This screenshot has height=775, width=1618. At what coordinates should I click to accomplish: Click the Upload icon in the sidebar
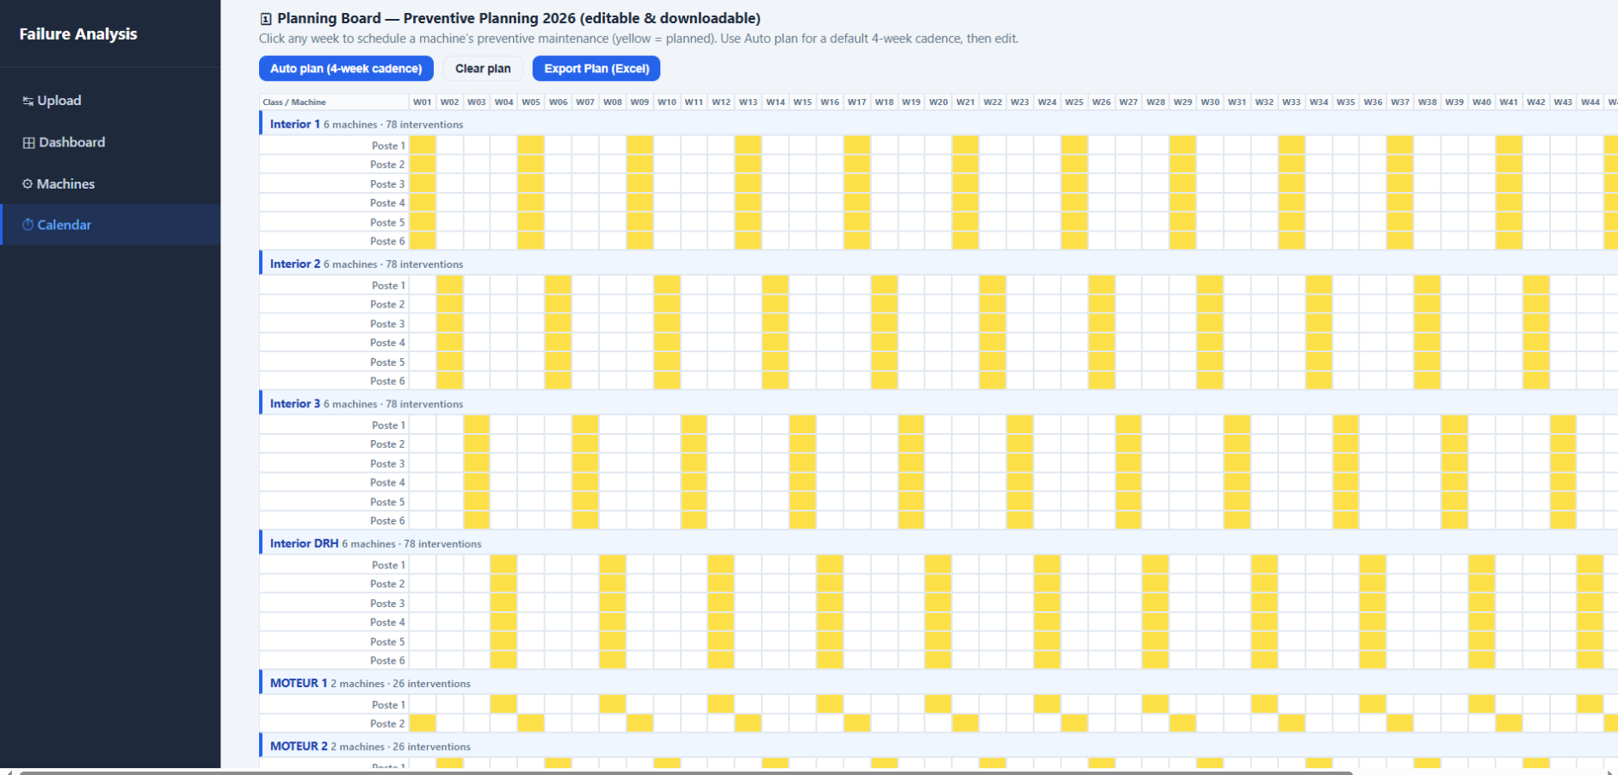click(x=28, y=101)
